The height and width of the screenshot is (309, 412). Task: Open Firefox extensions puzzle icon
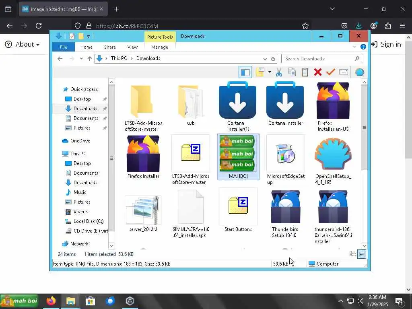[x=388, y=26]
